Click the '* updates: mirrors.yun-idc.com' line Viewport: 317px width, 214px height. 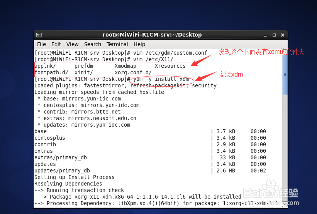[x=84, y=125]
